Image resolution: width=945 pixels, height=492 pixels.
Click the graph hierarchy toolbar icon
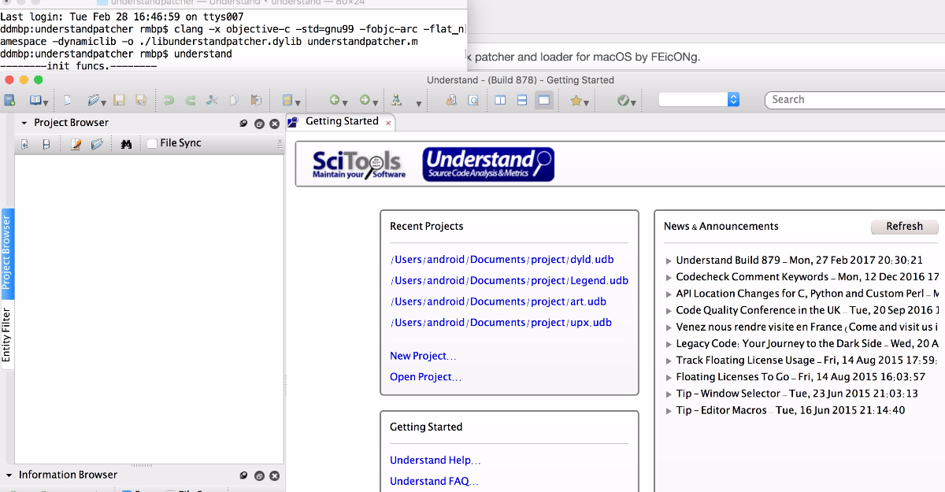pyautogui.click(x=397, y=100)
